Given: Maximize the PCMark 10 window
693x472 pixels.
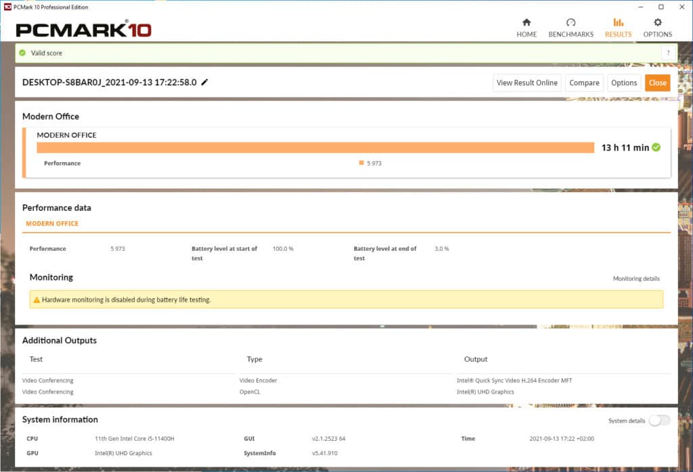Looking at the screenshot, I should pyautogui.click(x=661, y=7).
